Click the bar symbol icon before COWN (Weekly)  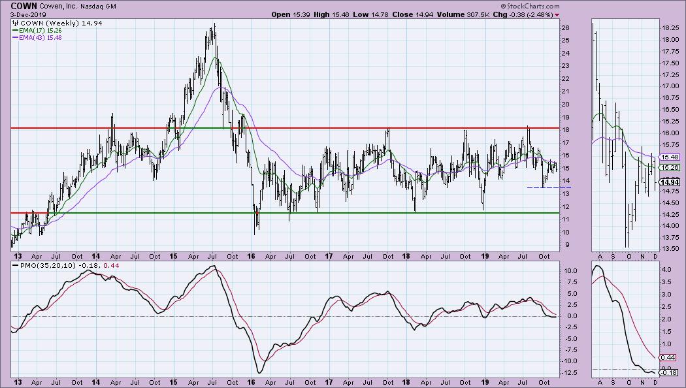pyautogui.click(x=15, y=23)
